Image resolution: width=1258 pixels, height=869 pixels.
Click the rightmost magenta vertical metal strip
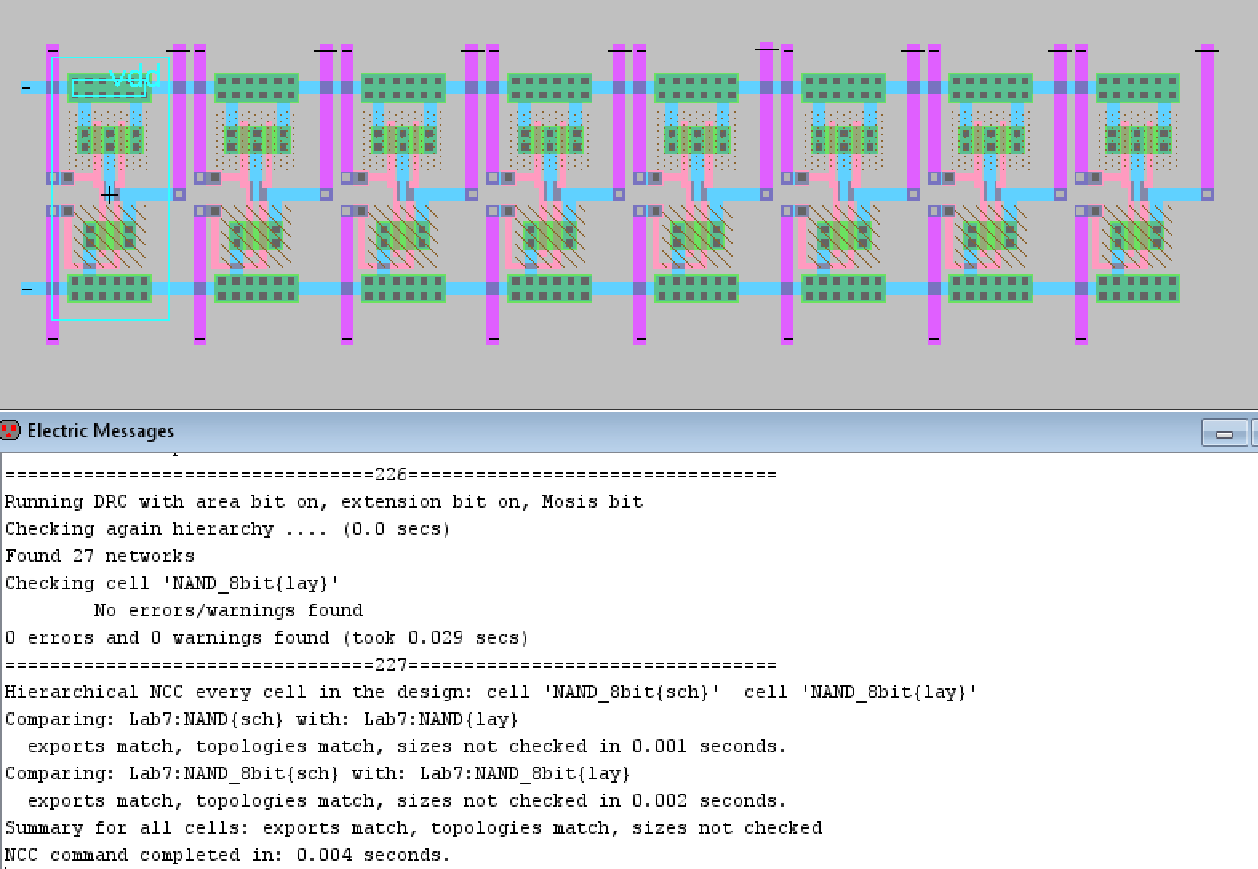pos(1207,120)
